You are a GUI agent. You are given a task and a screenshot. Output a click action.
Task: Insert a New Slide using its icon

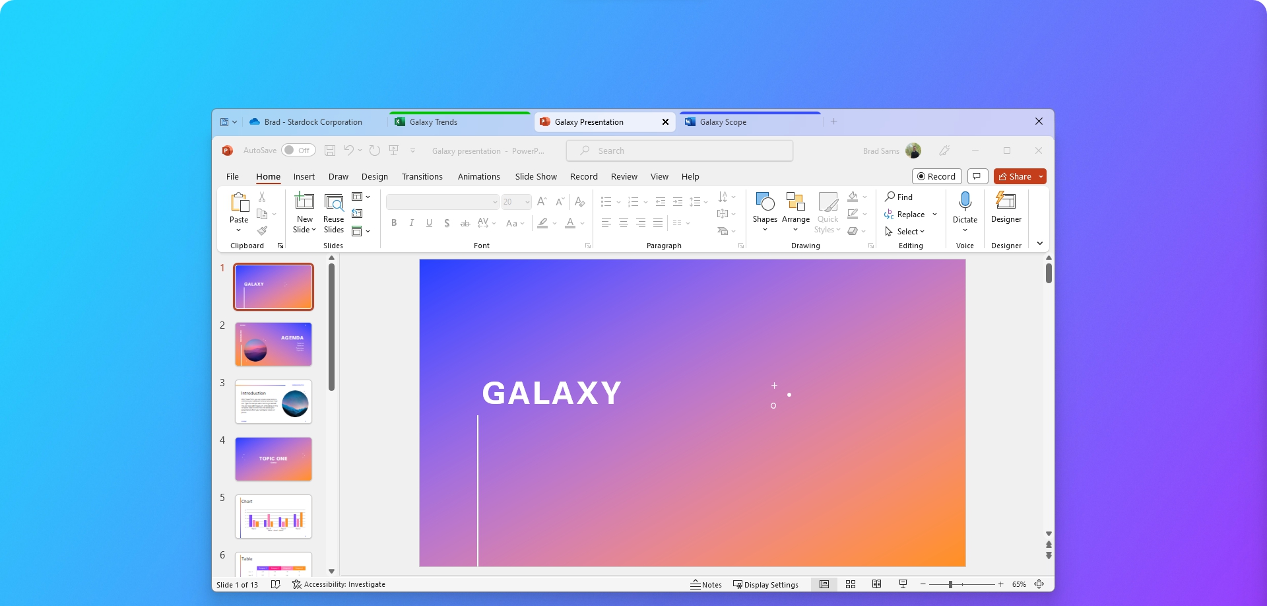(304, 201)
